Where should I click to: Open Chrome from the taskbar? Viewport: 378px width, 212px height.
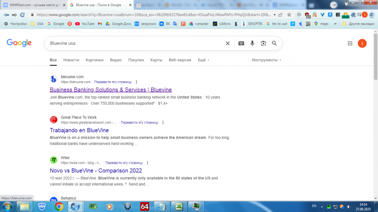pyautogui.click(x=59, y=207)
